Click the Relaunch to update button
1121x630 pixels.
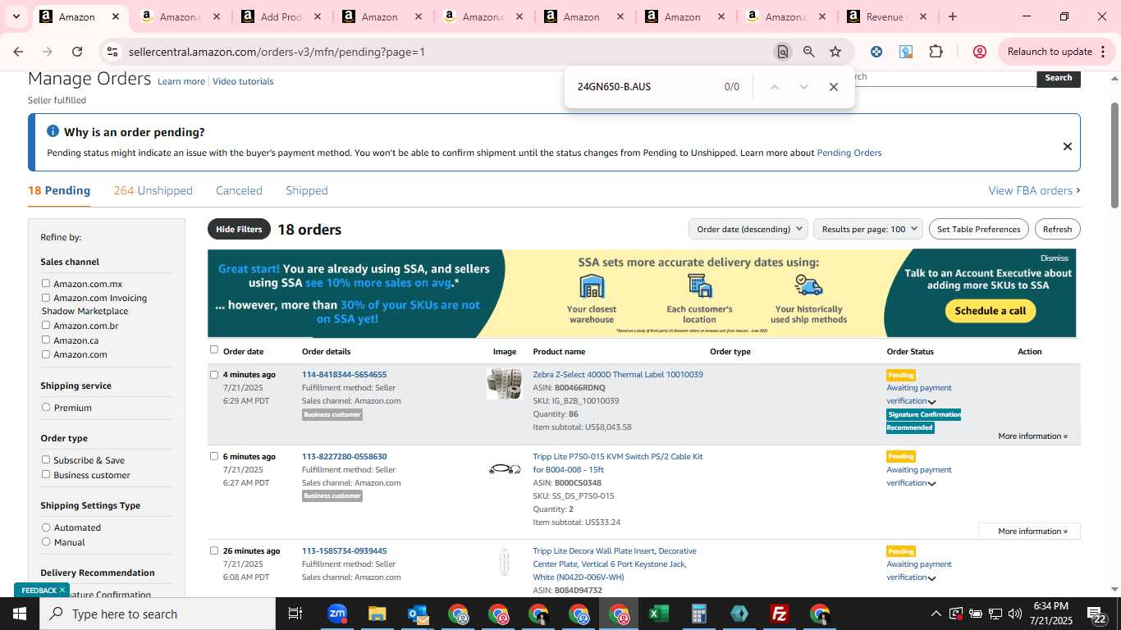coord(1050,52)
